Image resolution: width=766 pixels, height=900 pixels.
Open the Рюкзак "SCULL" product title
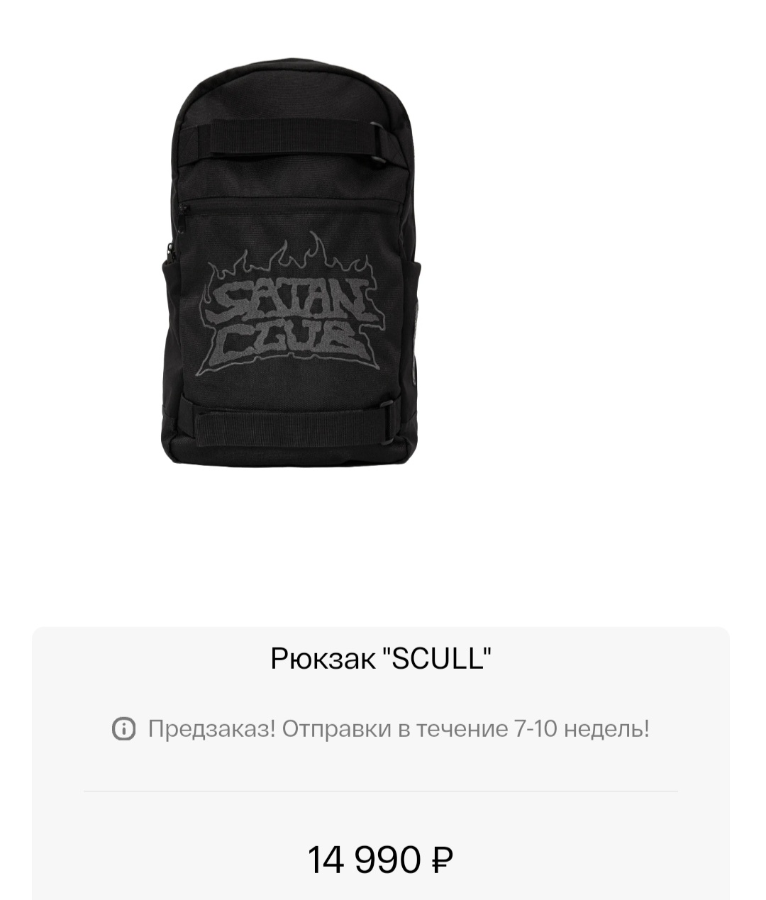(x=381, y=659)
